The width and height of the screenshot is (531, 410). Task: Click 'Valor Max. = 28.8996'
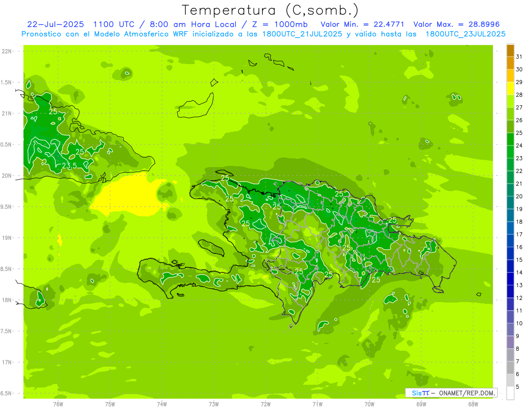click(x=456, y=24)
